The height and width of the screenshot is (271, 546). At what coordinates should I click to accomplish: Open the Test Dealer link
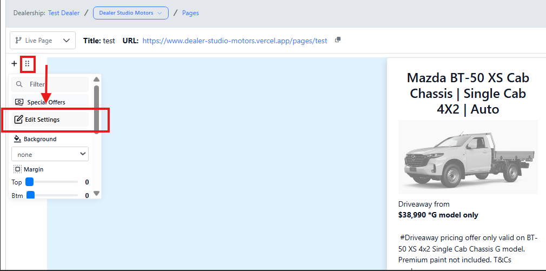point(64,13)
